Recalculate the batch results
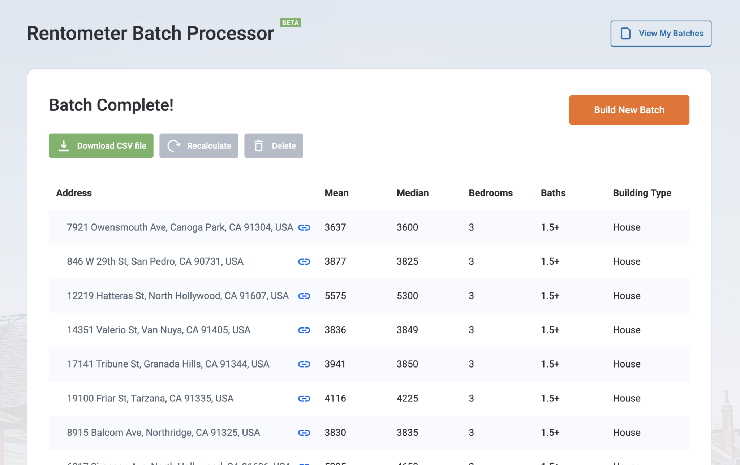This screenshot has width=740, height=465. (199, 145)
